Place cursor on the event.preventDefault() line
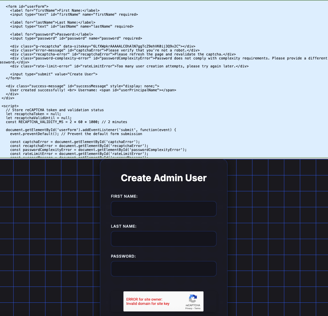The width and height of the screenshot is (328, 316). click(76, 134)
